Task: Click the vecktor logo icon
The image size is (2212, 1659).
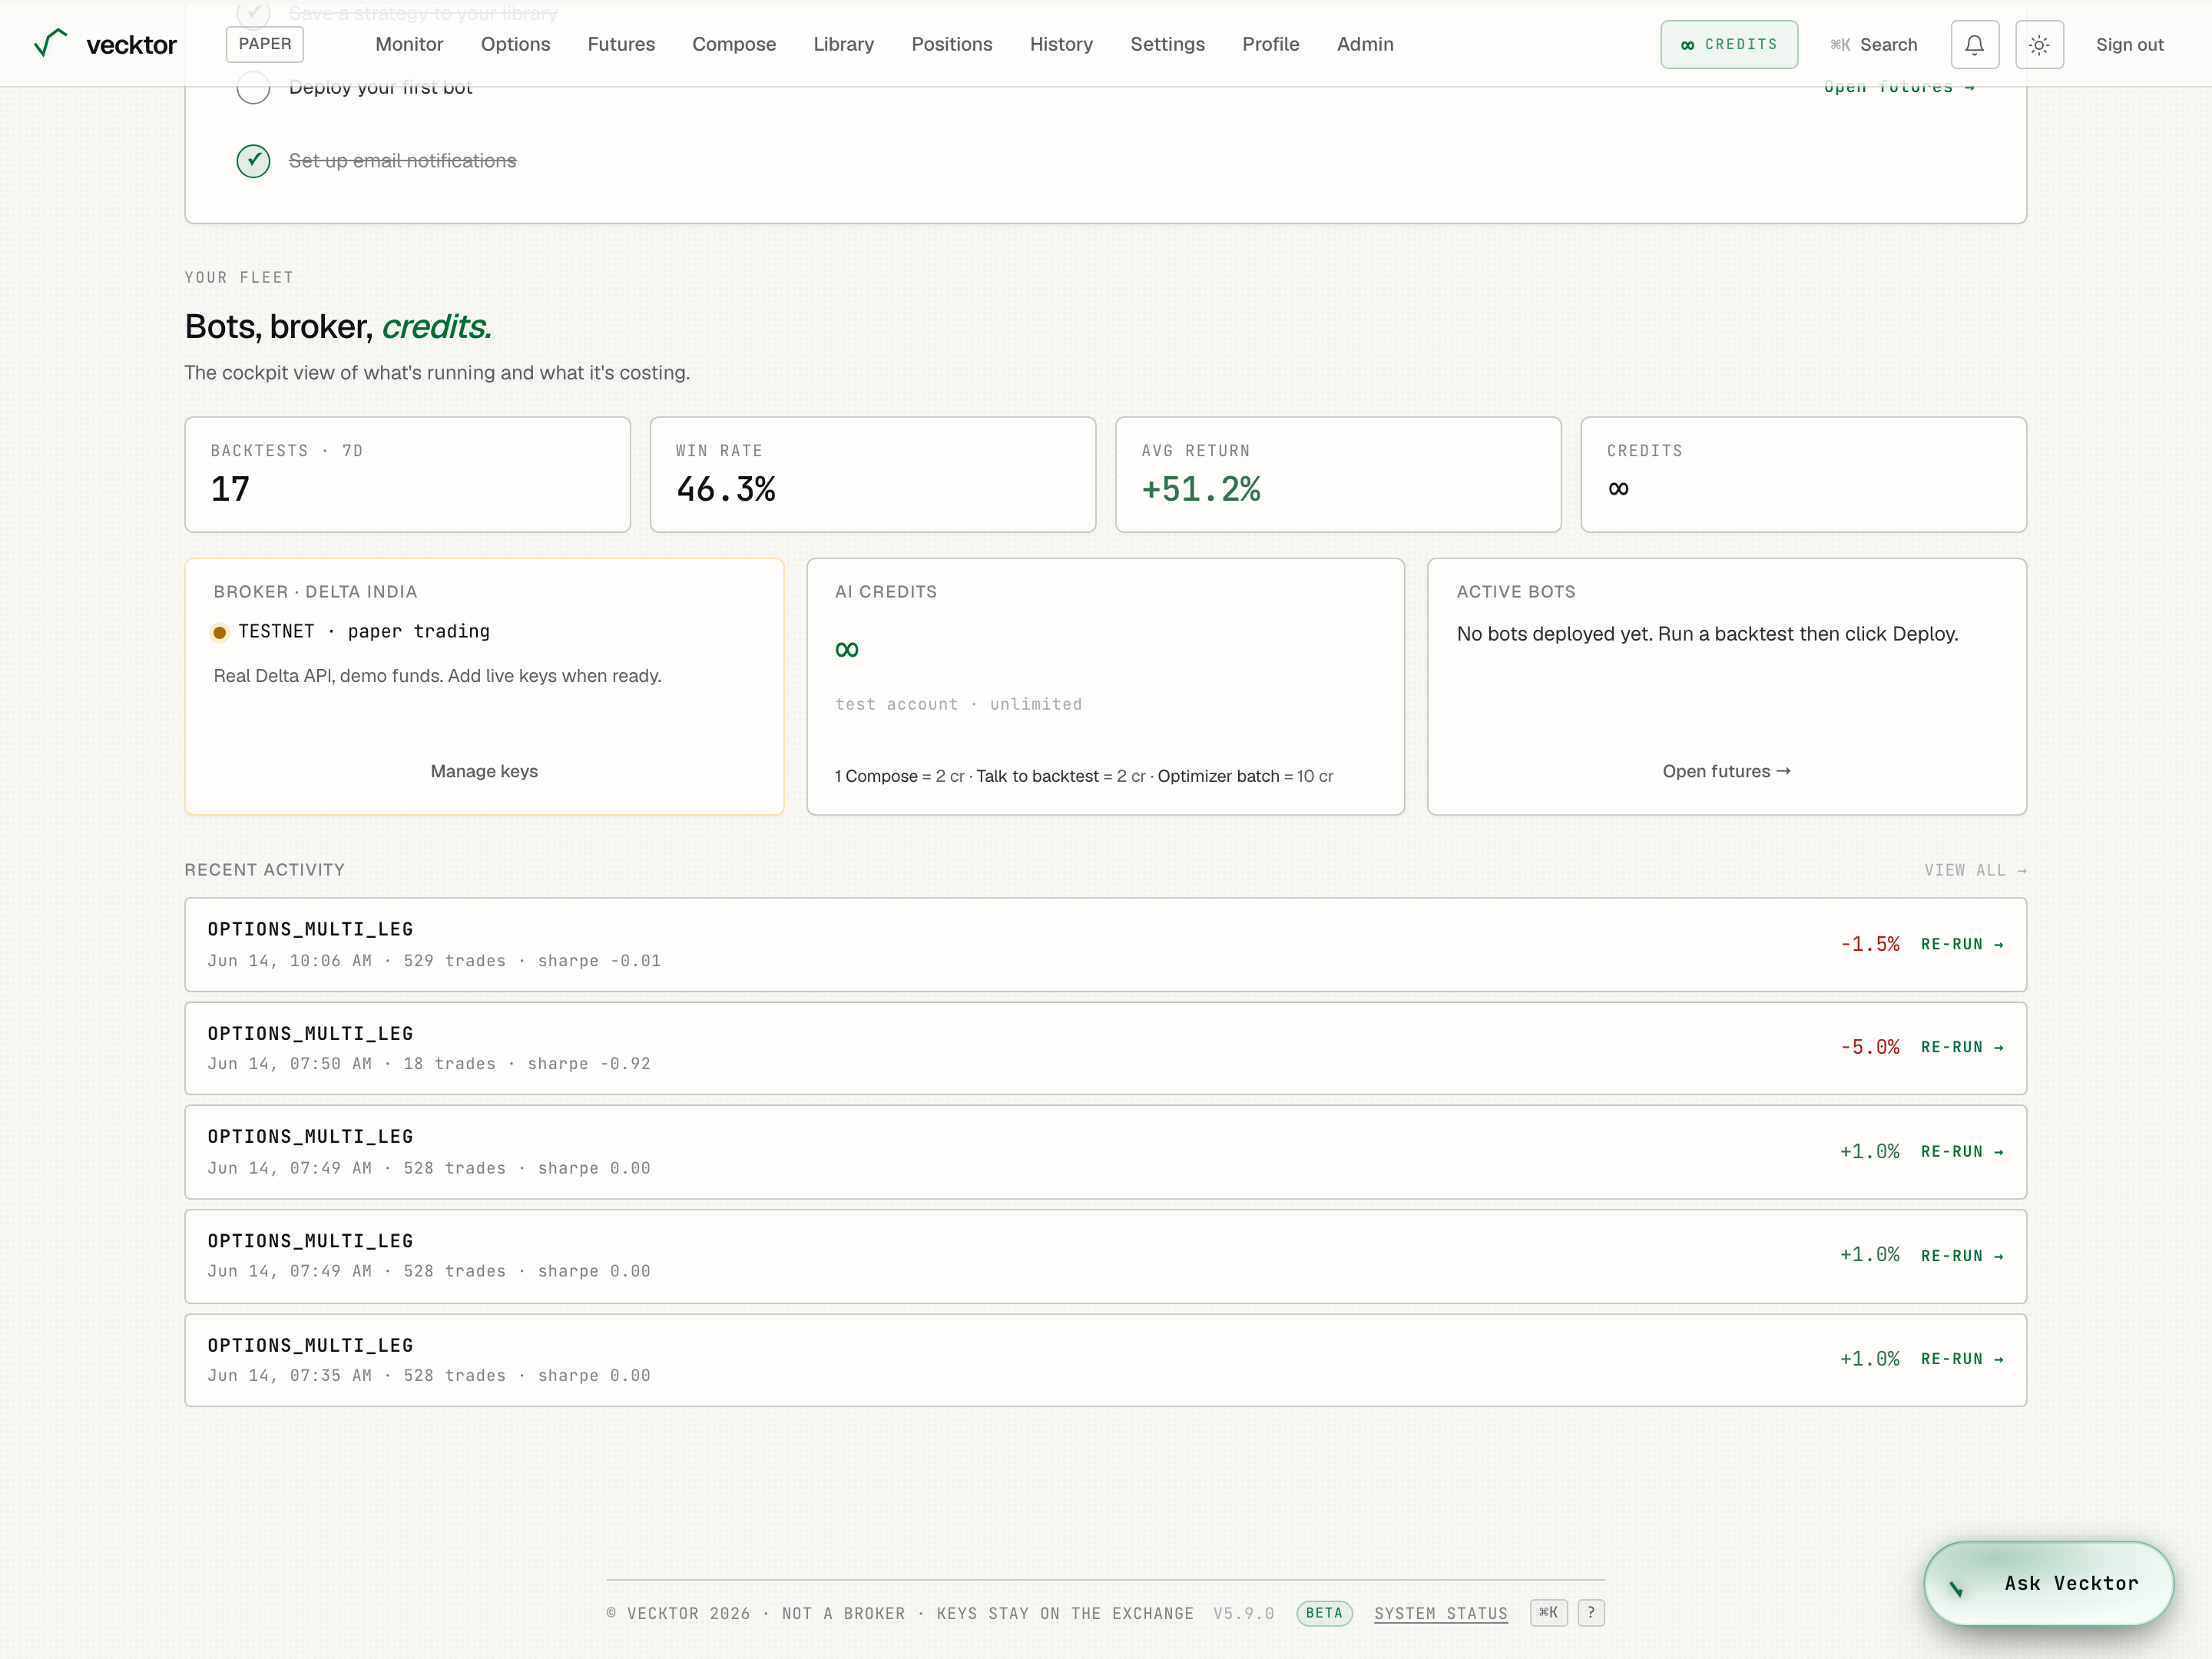Action: pyautogui.click(x=51, y=43)
